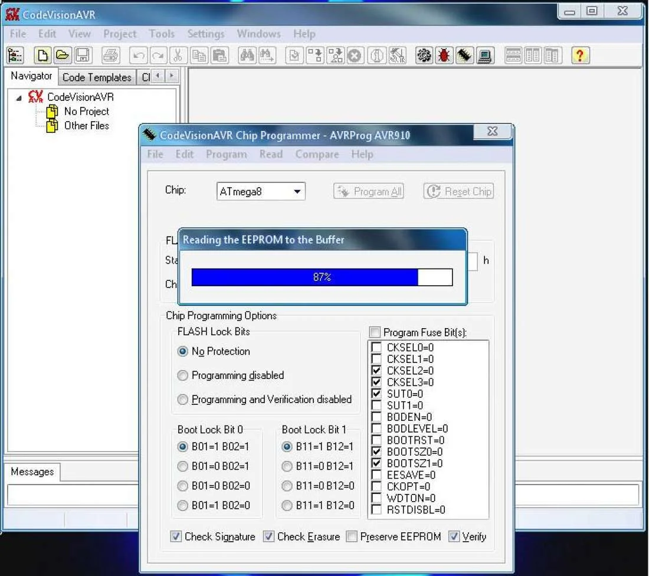Click the Redo arrow icon
The width and height of the screenshot is (649, 576).
coord(158,55)
